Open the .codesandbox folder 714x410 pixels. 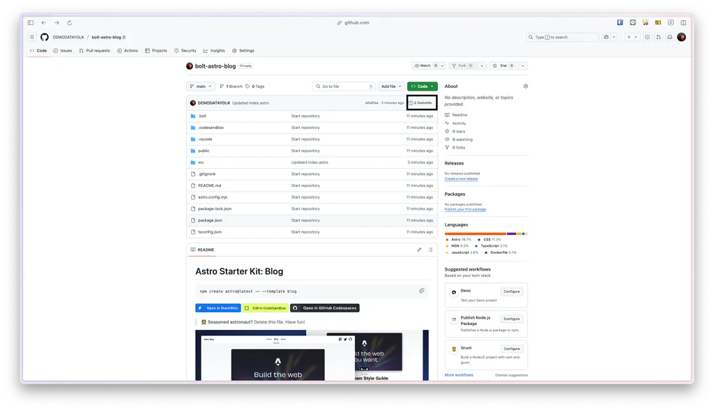(211, 128)
